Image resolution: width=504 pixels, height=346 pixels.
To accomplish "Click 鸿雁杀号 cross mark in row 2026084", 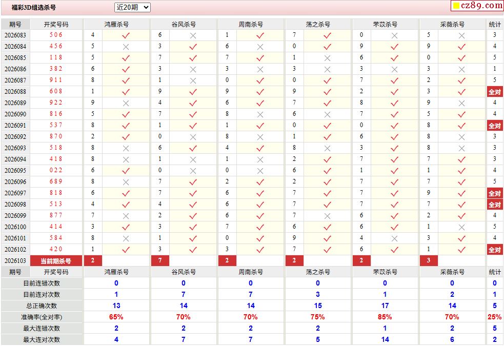I will [x=126, y=47].
